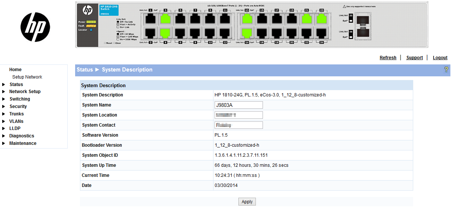The height and width of the screenshot is (210, 453).
Task: Go to Home in the sidebar
Action: pyautogui.click(x=15, y=70)
